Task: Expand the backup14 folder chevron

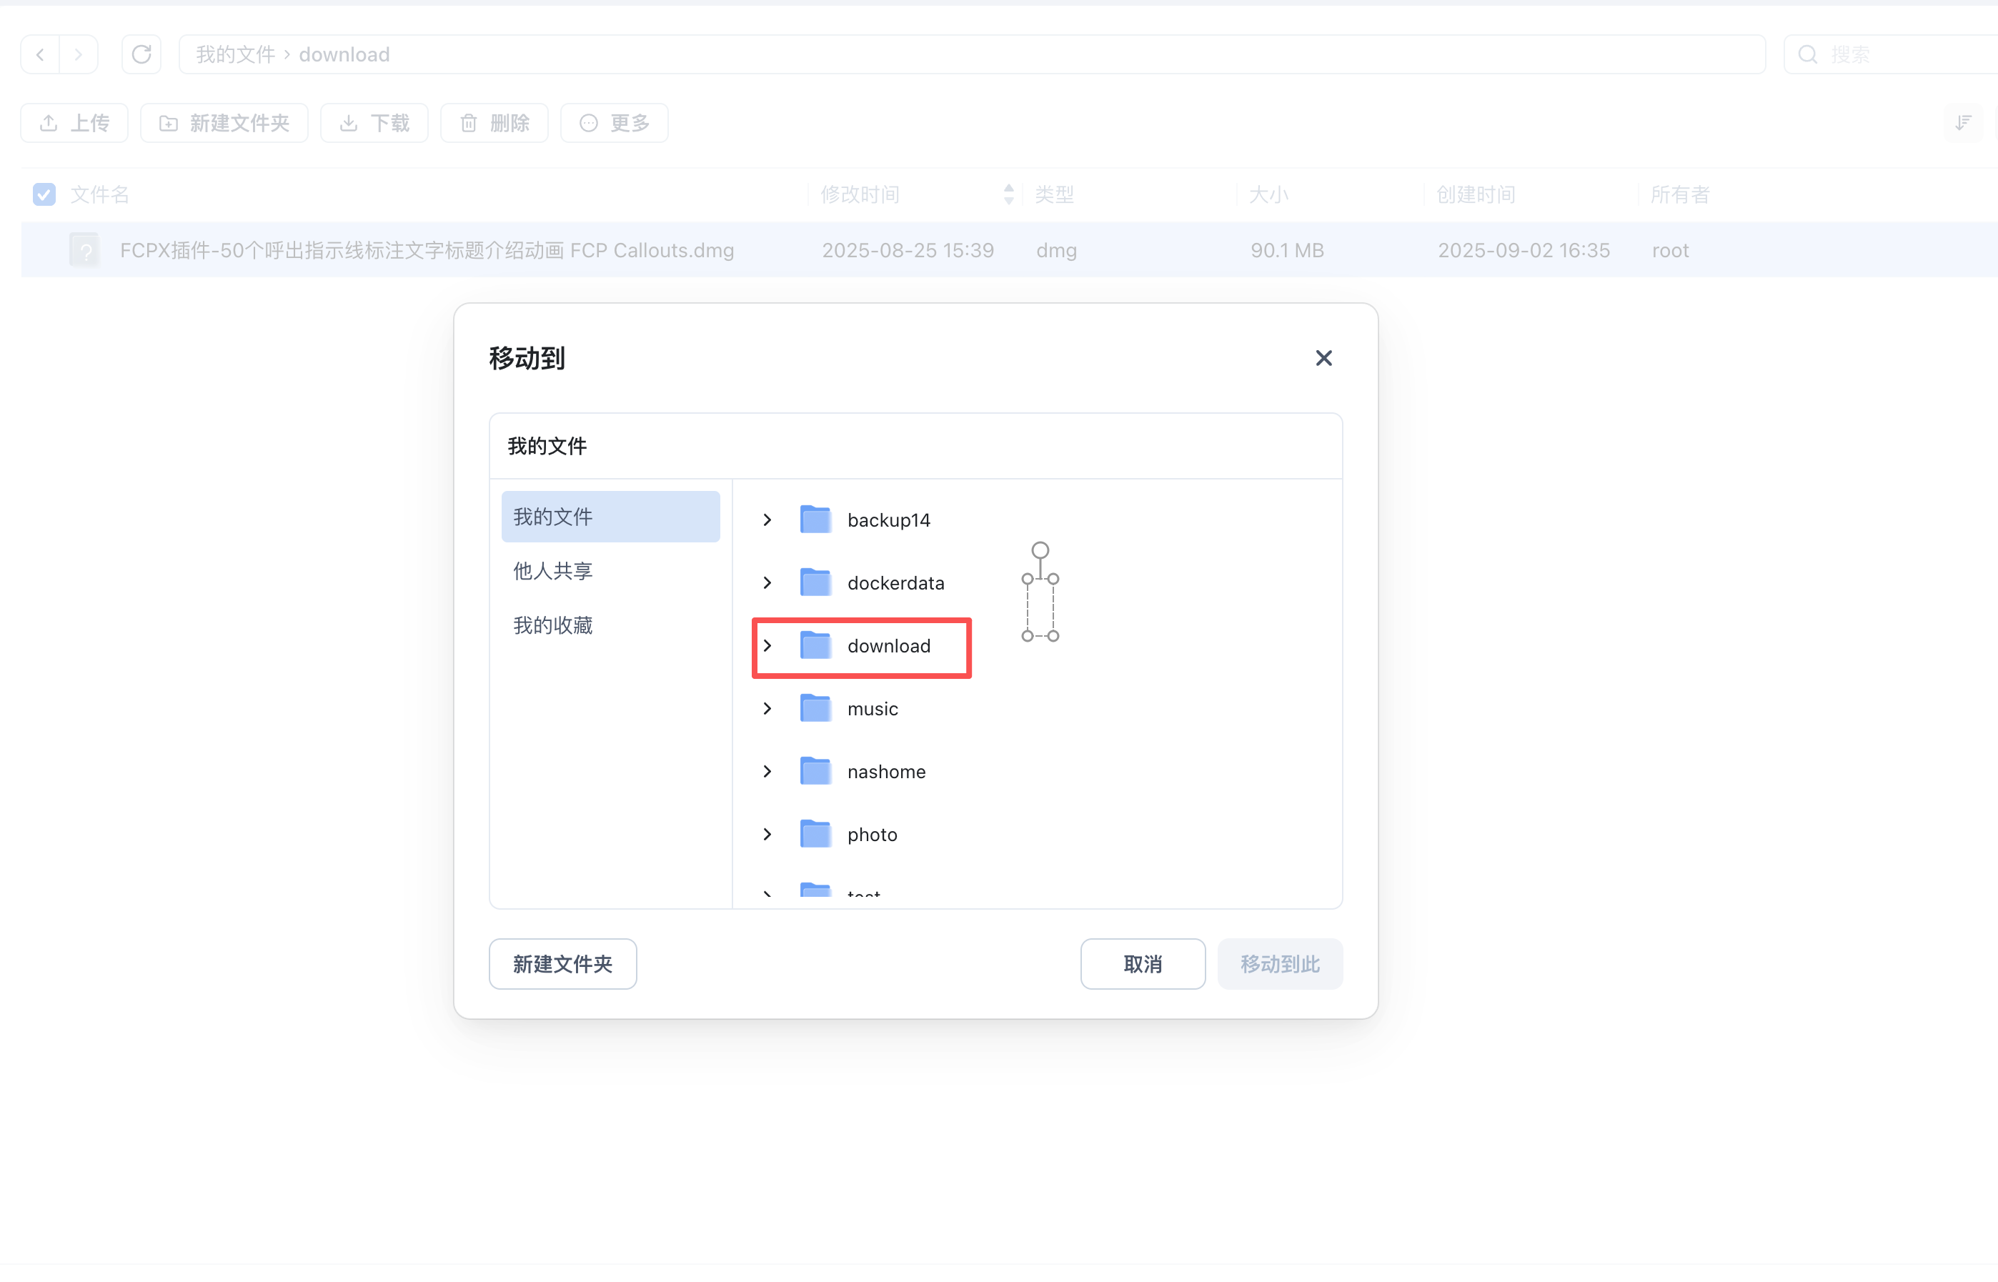Action: point(767,520)
